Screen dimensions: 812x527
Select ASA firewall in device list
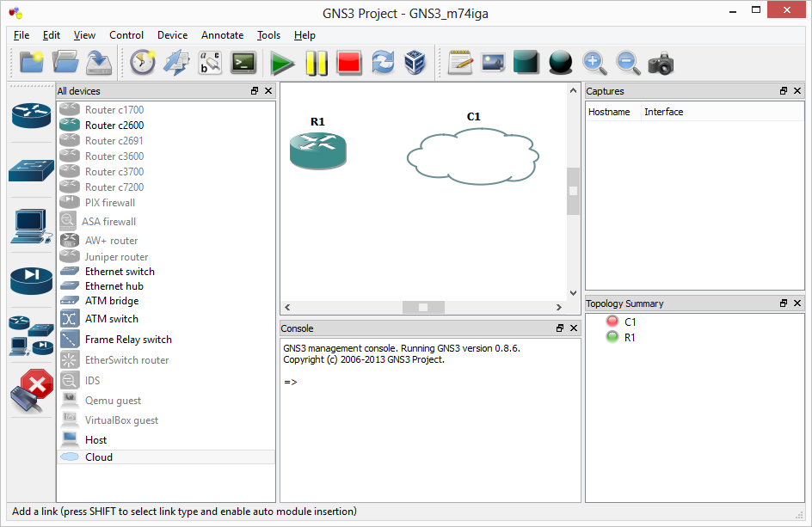tap(166, 222)
